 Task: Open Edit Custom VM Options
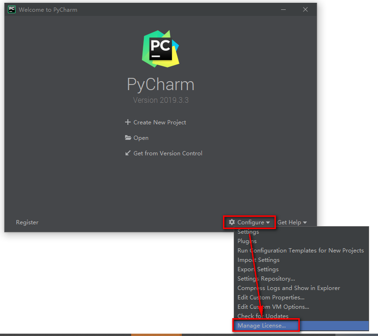[274, 306]
